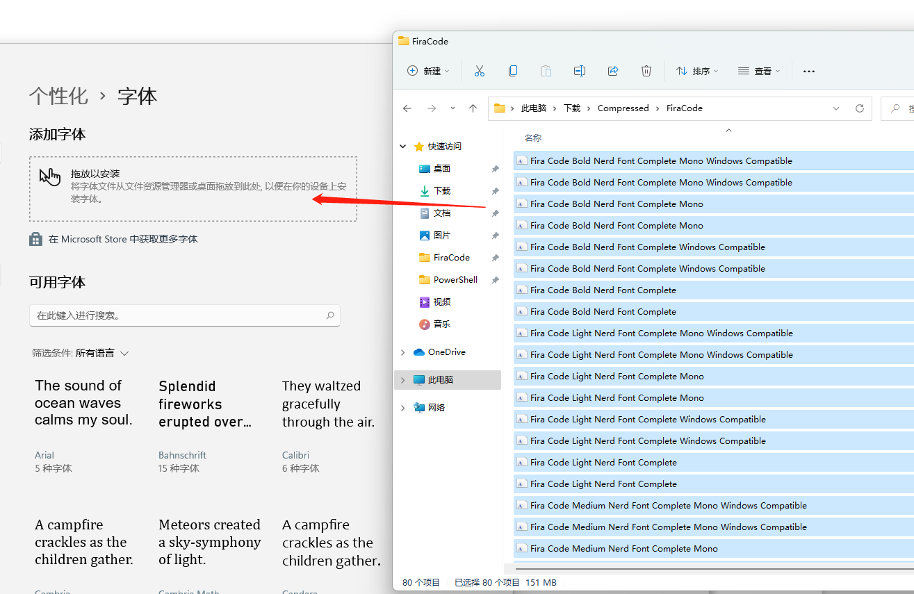This screenshot has height=594, width=914.
Task: Click 个性化 in the settings breadcrumb
Action: (x=58, y=96)
